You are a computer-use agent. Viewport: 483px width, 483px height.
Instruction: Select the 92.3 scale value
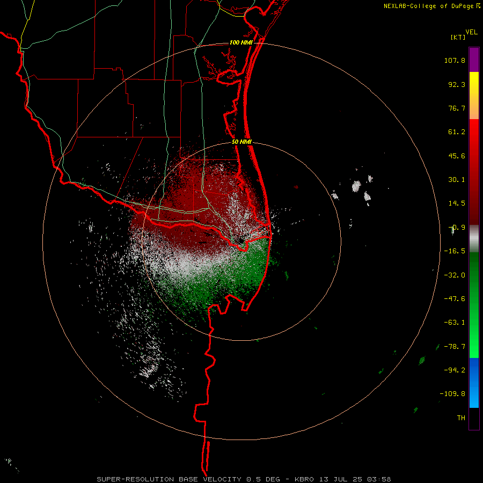[457, 84]
